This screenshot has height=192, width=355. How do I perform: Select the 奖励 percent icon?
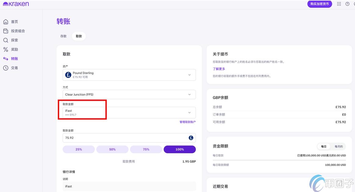pos(6,49)
